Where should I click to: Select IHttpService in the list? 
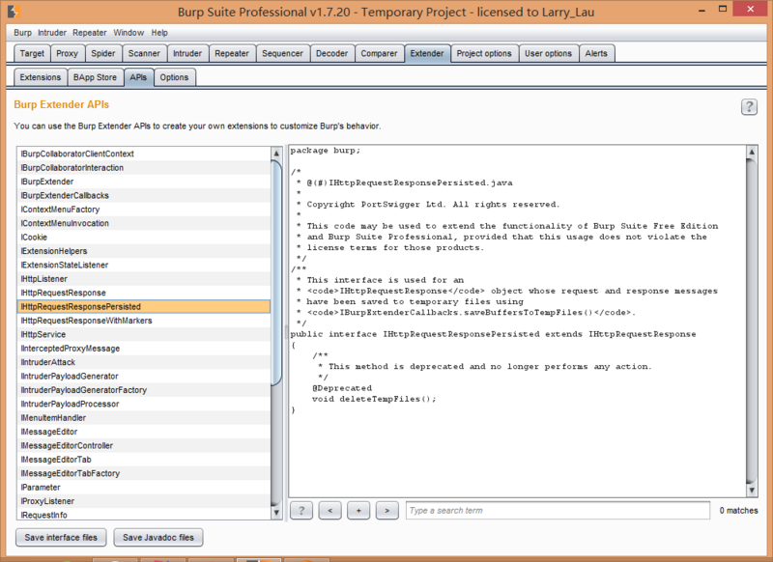(143, 334)
